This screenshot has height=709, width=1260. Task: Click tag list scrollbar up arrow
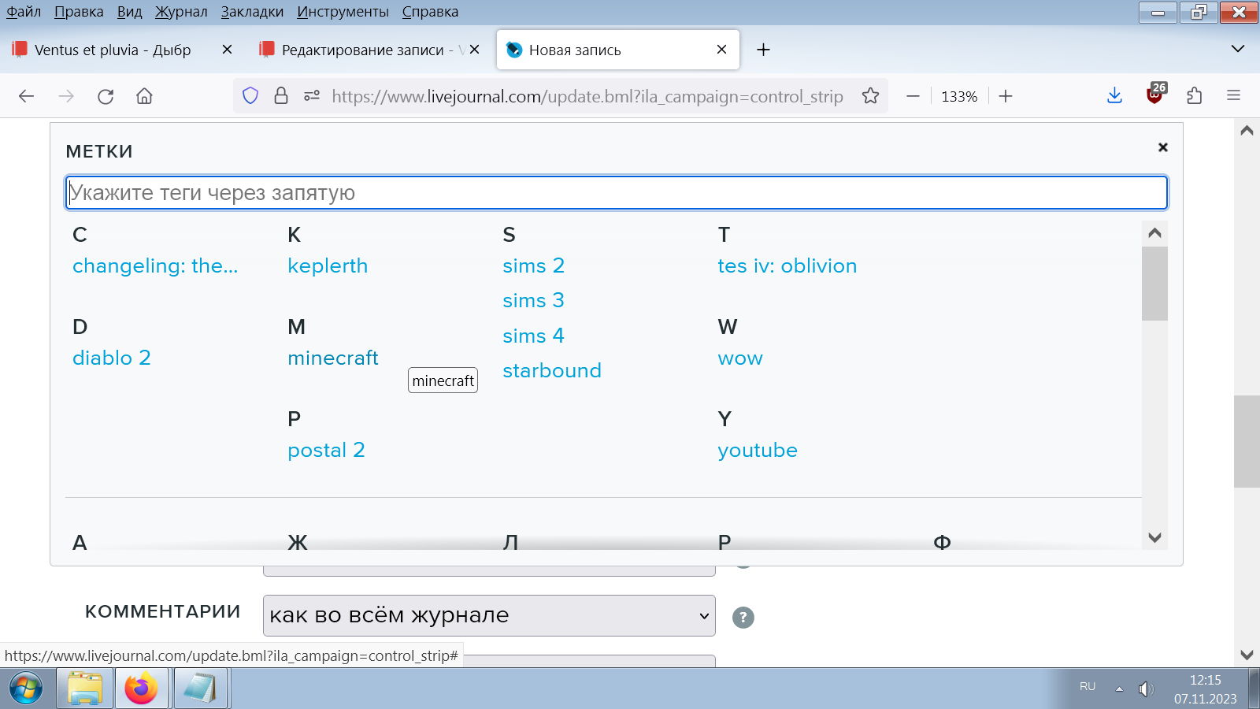point(1154,233)
